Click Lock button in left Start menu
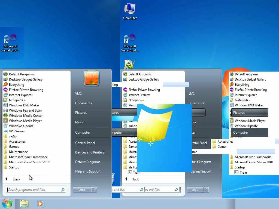 (82, 190)
